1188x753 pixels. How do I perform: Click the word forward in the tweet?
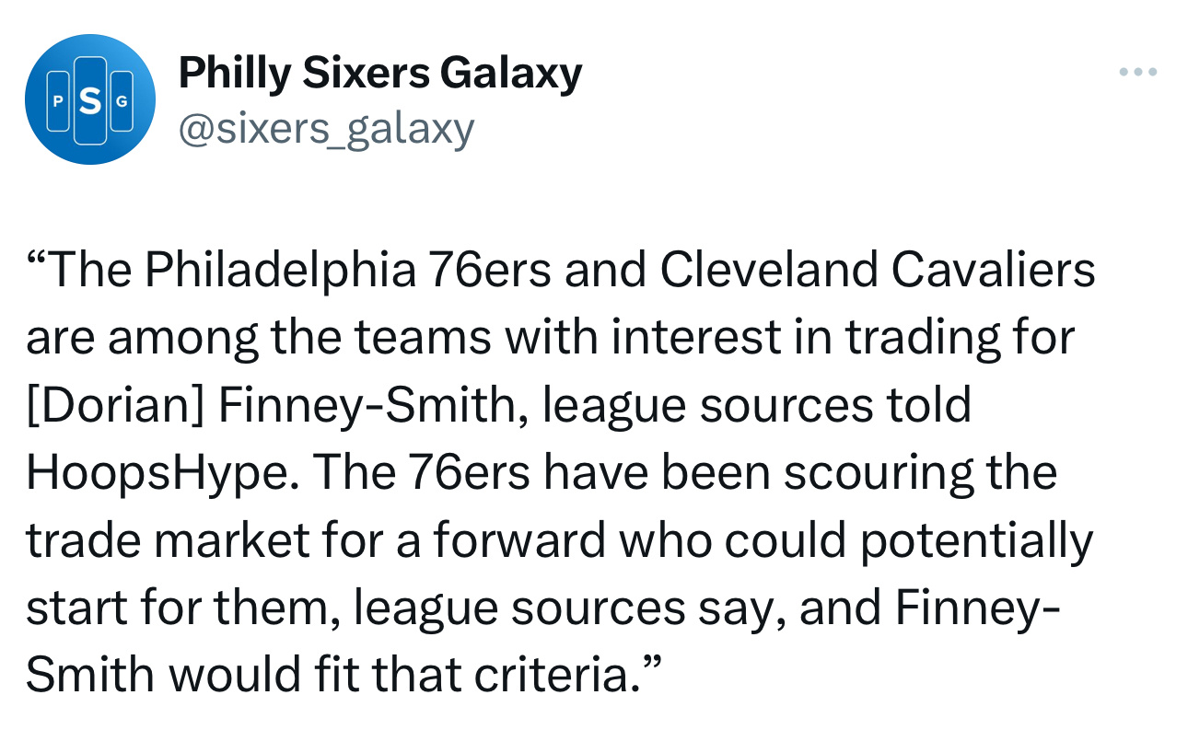click(x=519, y=540)
